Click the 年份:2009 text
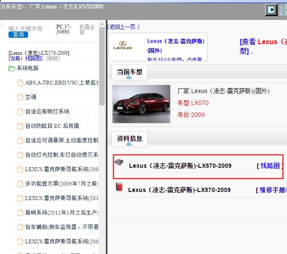The width and height of the screenshot is (287, 254). [x=191, y=115]
